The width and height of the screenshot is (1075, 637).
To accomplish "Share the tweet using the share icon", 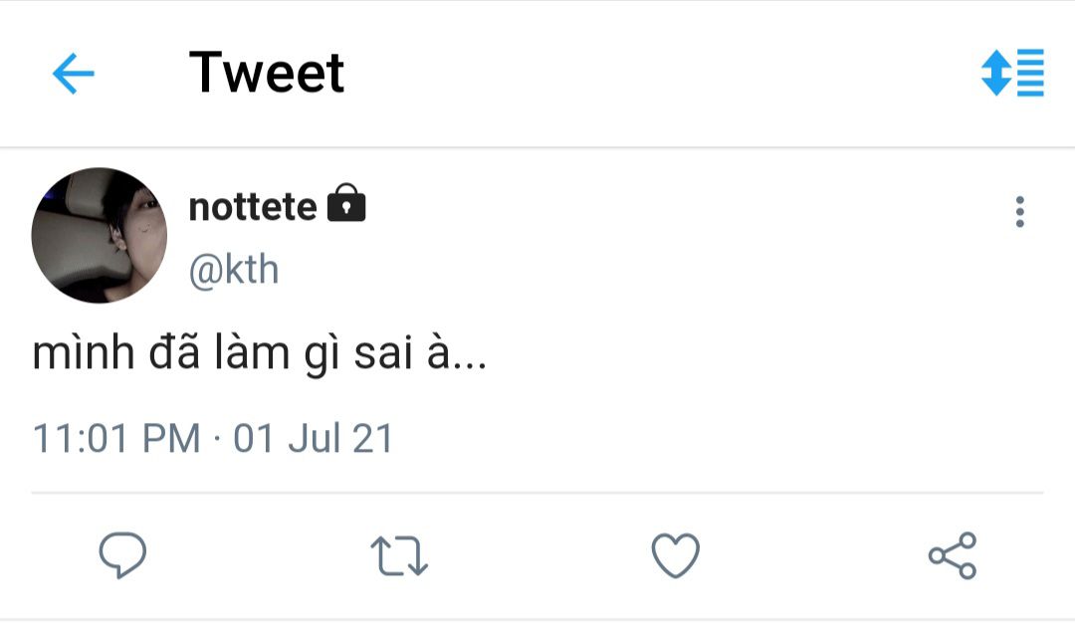I will (953, 555).
